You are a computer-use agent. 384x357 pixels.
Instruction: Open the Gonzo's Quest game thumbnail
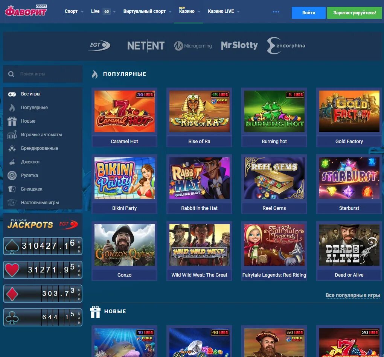124,245
